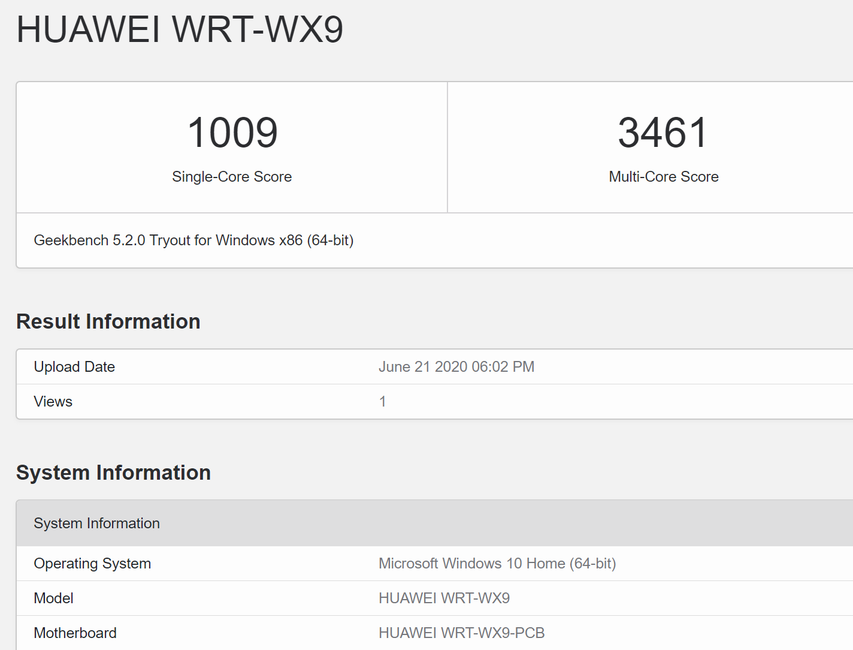
Task: Click the Motherboard row label
Action: [x=75, y=633]
